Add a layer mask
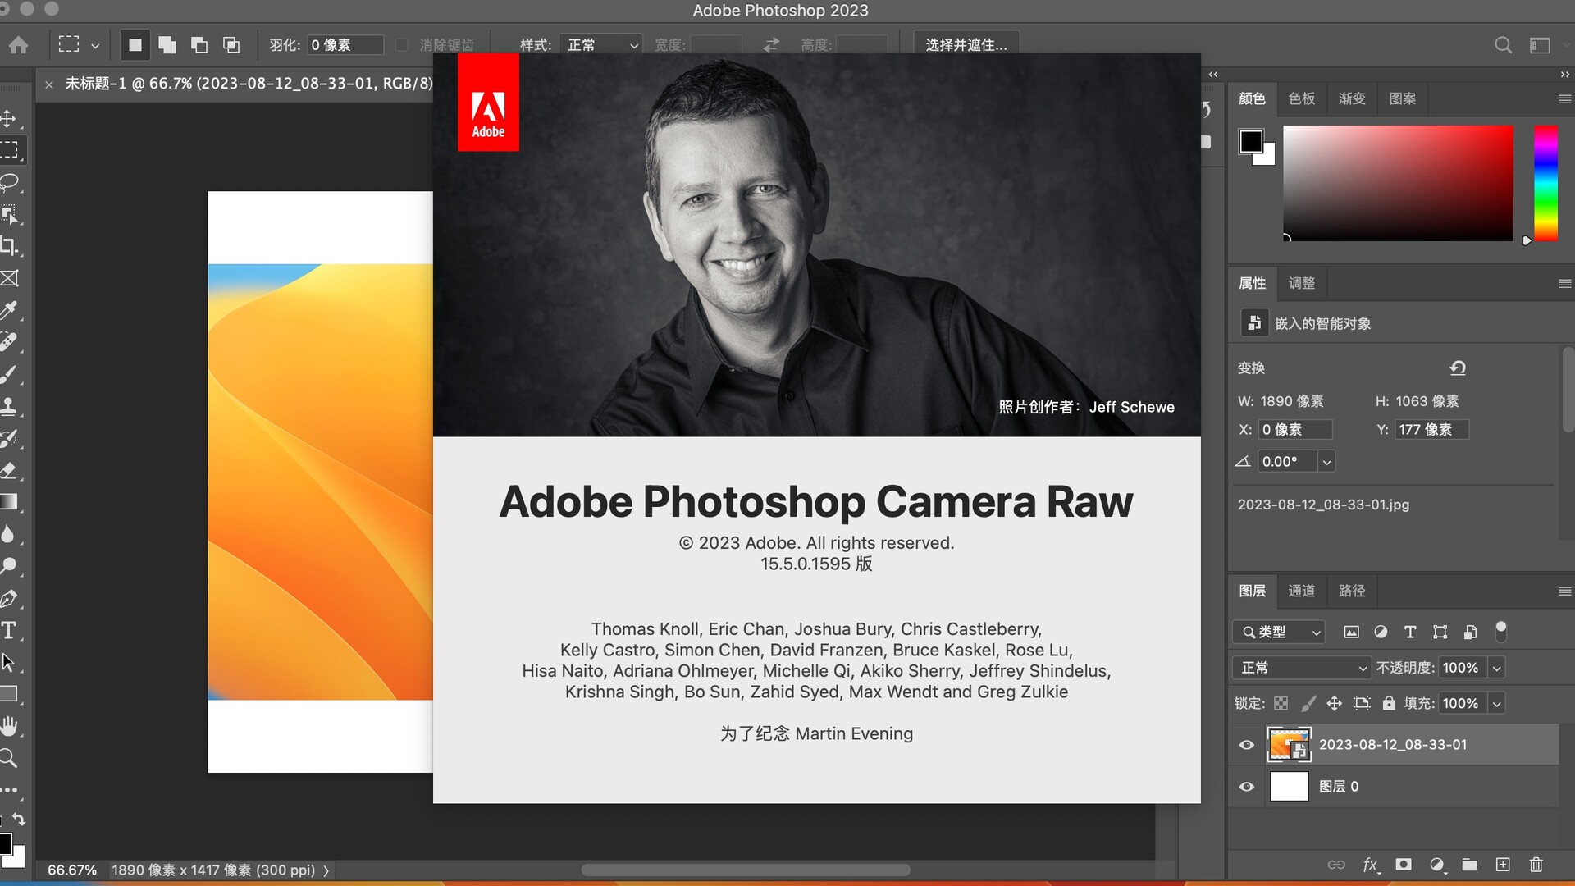1575x886 pixels. click(1404, 865)
